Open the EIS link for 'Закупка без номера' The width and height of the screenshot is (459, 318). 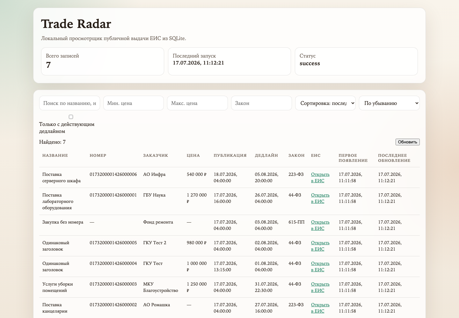320,225
